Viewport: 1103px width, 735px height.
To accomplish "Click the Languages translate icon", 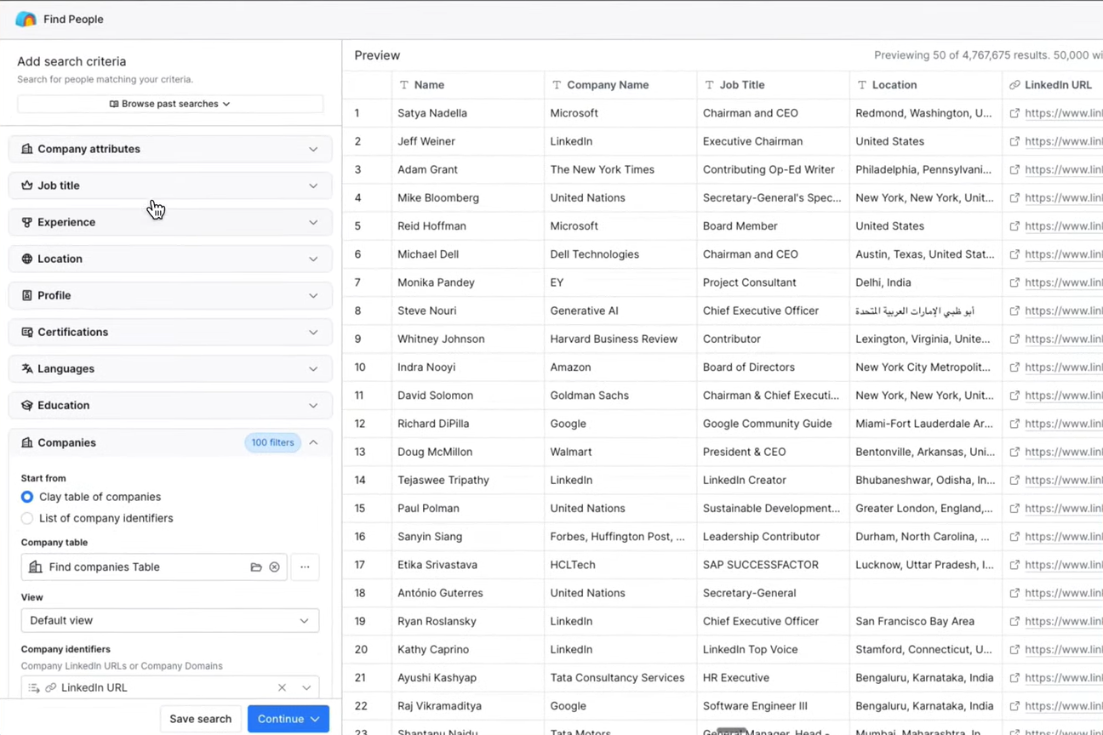I will click(x=27, y=368).
